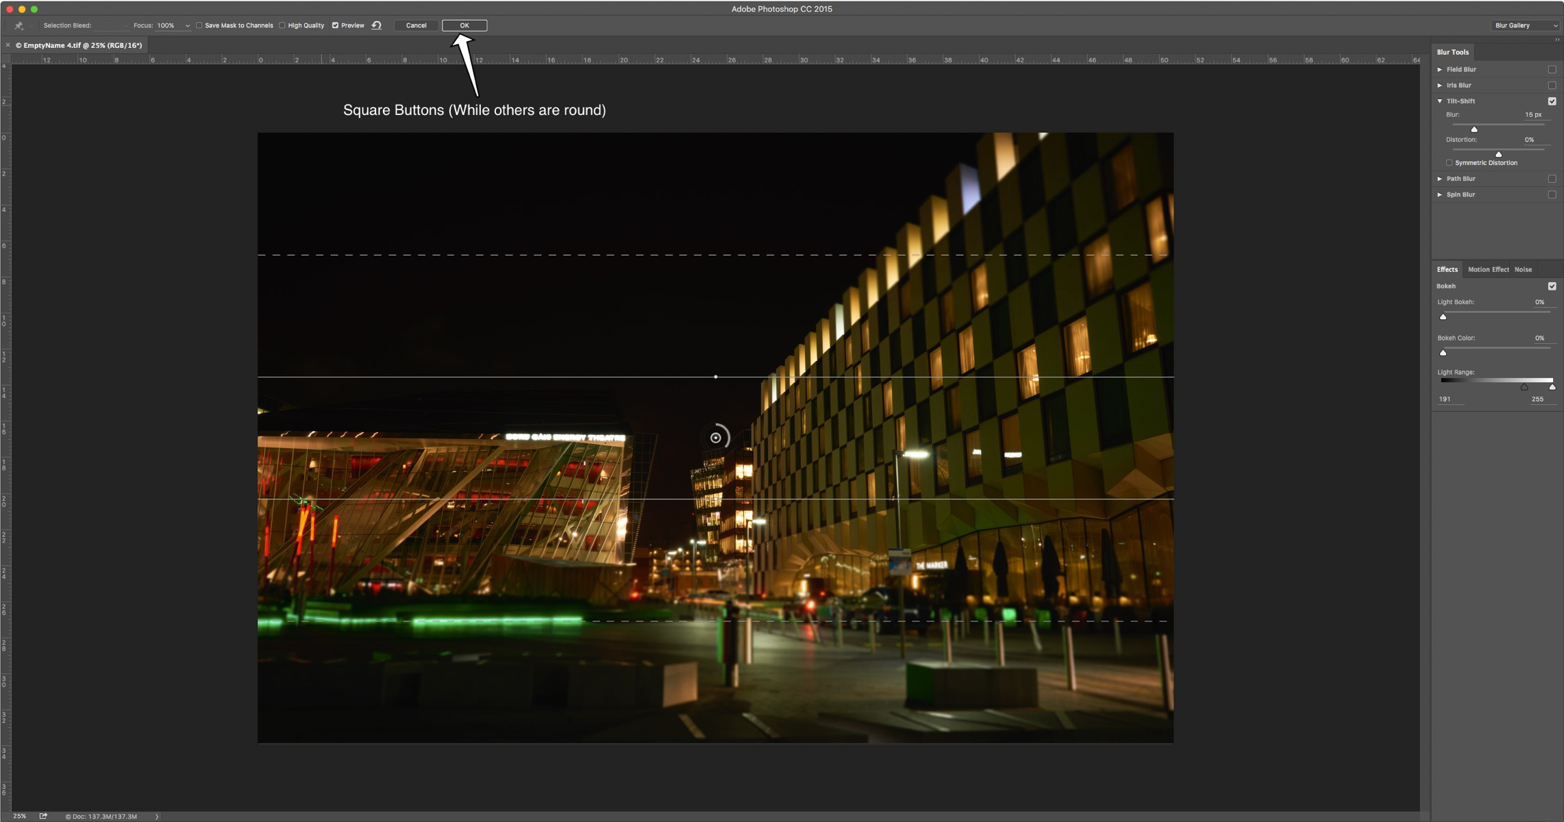Click the reset (remove all pins) arrow icon
The width and height of the screenshot is (1564, 822).
[377, 25]
